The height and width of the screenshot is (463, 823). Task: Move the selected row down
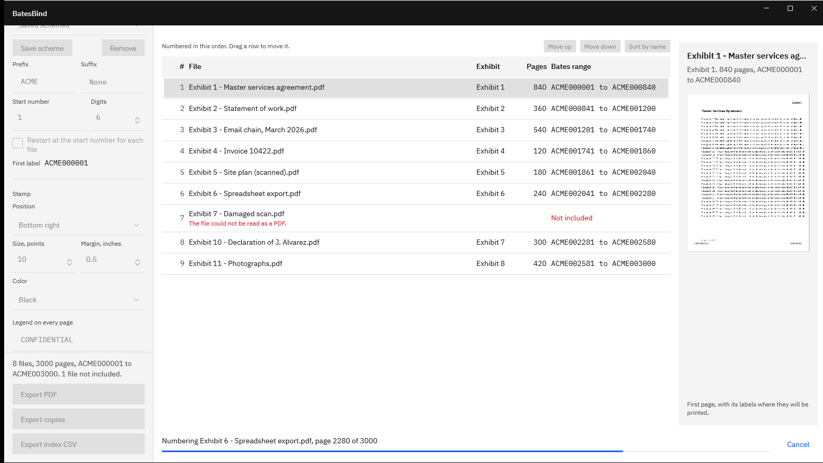tap(600, 47)
